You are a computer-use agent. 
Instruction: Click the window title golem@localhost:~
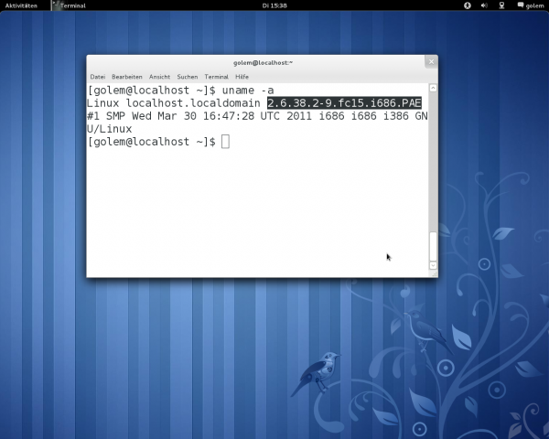coord(263,63)
